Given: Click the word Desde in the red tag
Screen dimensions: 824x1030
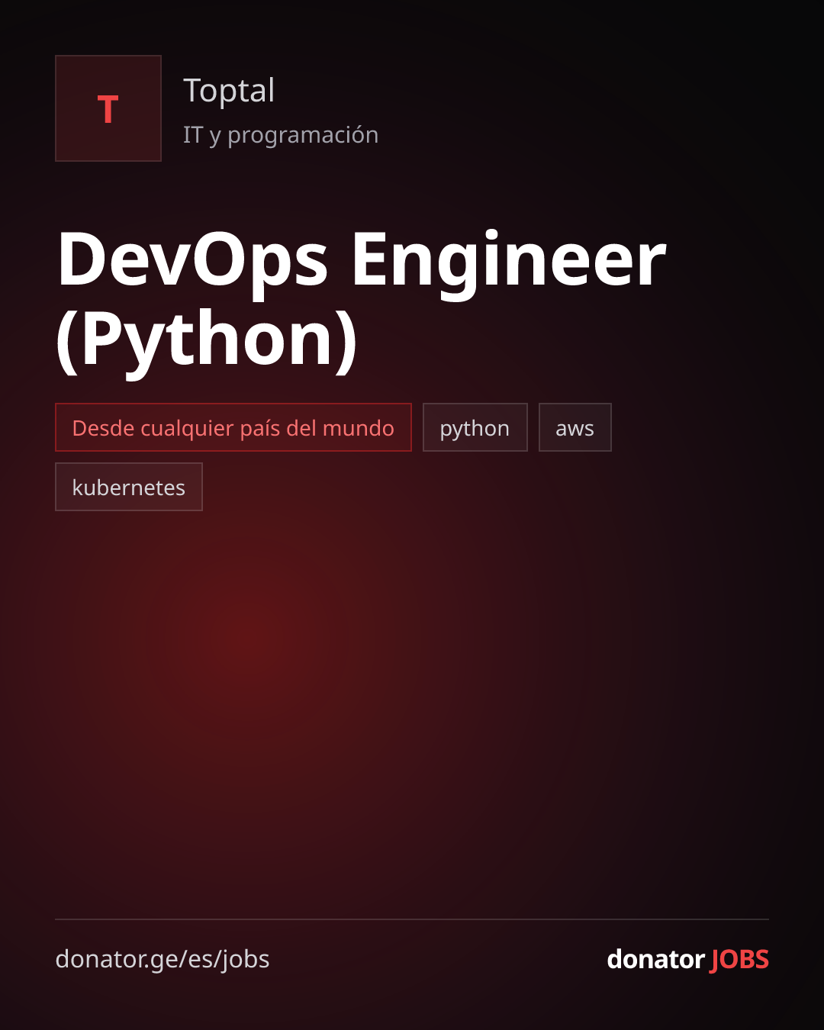Looking at the screenshot, I should tap(103, 428).
